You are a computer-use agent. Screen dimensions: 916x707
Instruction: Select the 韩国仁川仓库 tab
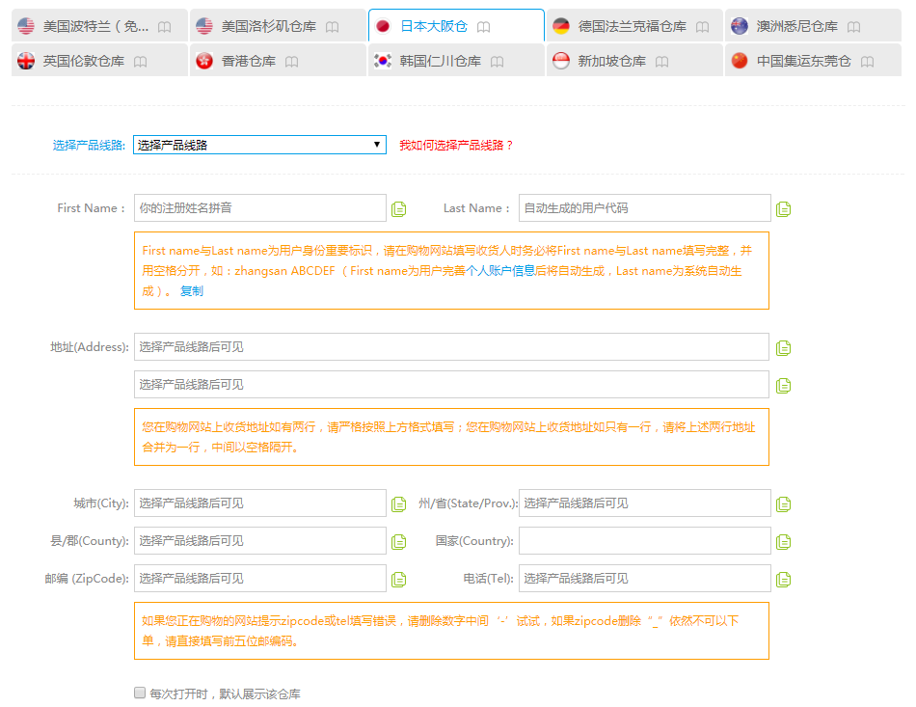click(440, 61)
